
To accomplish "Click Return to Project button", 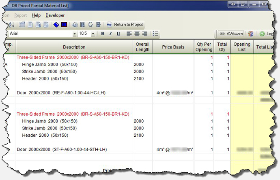I will pos(124,25).
